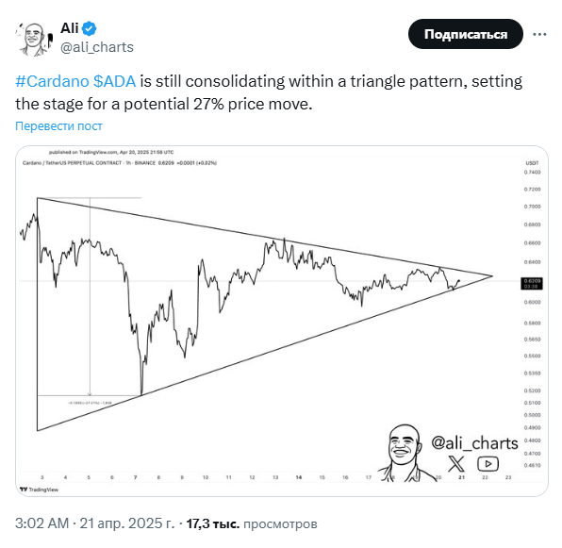Image resolution: width=562 pixels, height=548 pixels.
Task: Click the cartoon face watermark in chart
Action: (405, 454)
